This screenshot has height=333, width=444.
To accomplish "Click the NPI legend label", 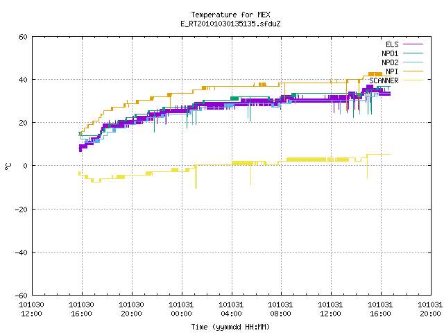I will (392, 71).
